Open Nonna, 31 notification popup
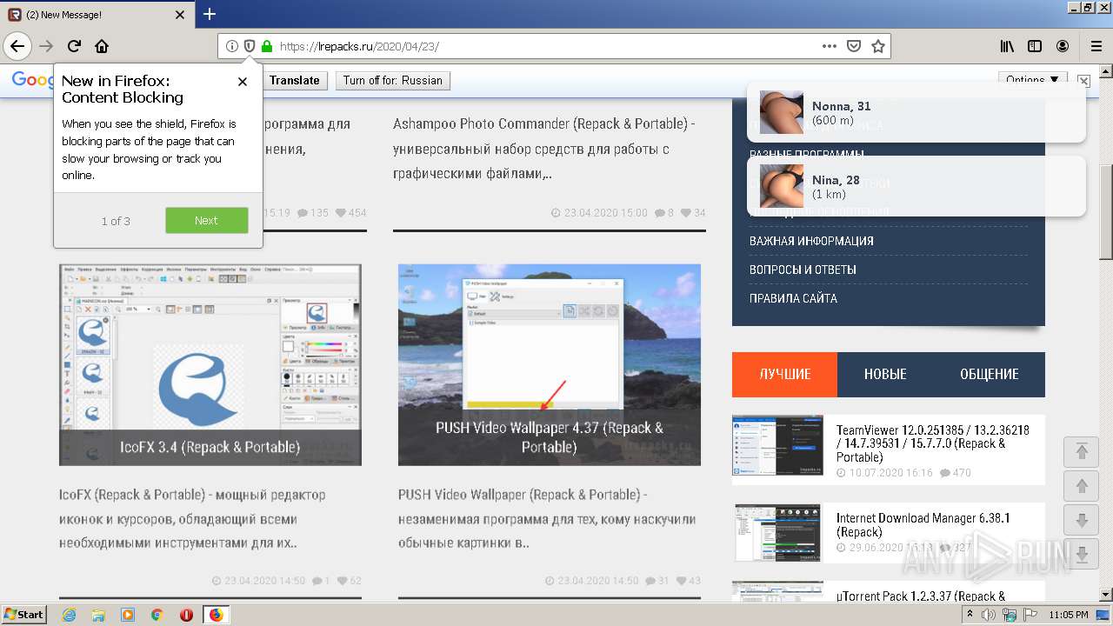Screen dimensions: 1113x626 click(x=916, y=113)
